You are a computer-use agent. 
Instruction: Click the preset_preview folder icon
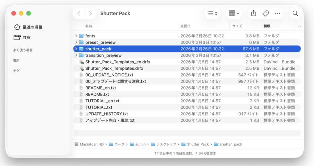click(x=81, y=42)
